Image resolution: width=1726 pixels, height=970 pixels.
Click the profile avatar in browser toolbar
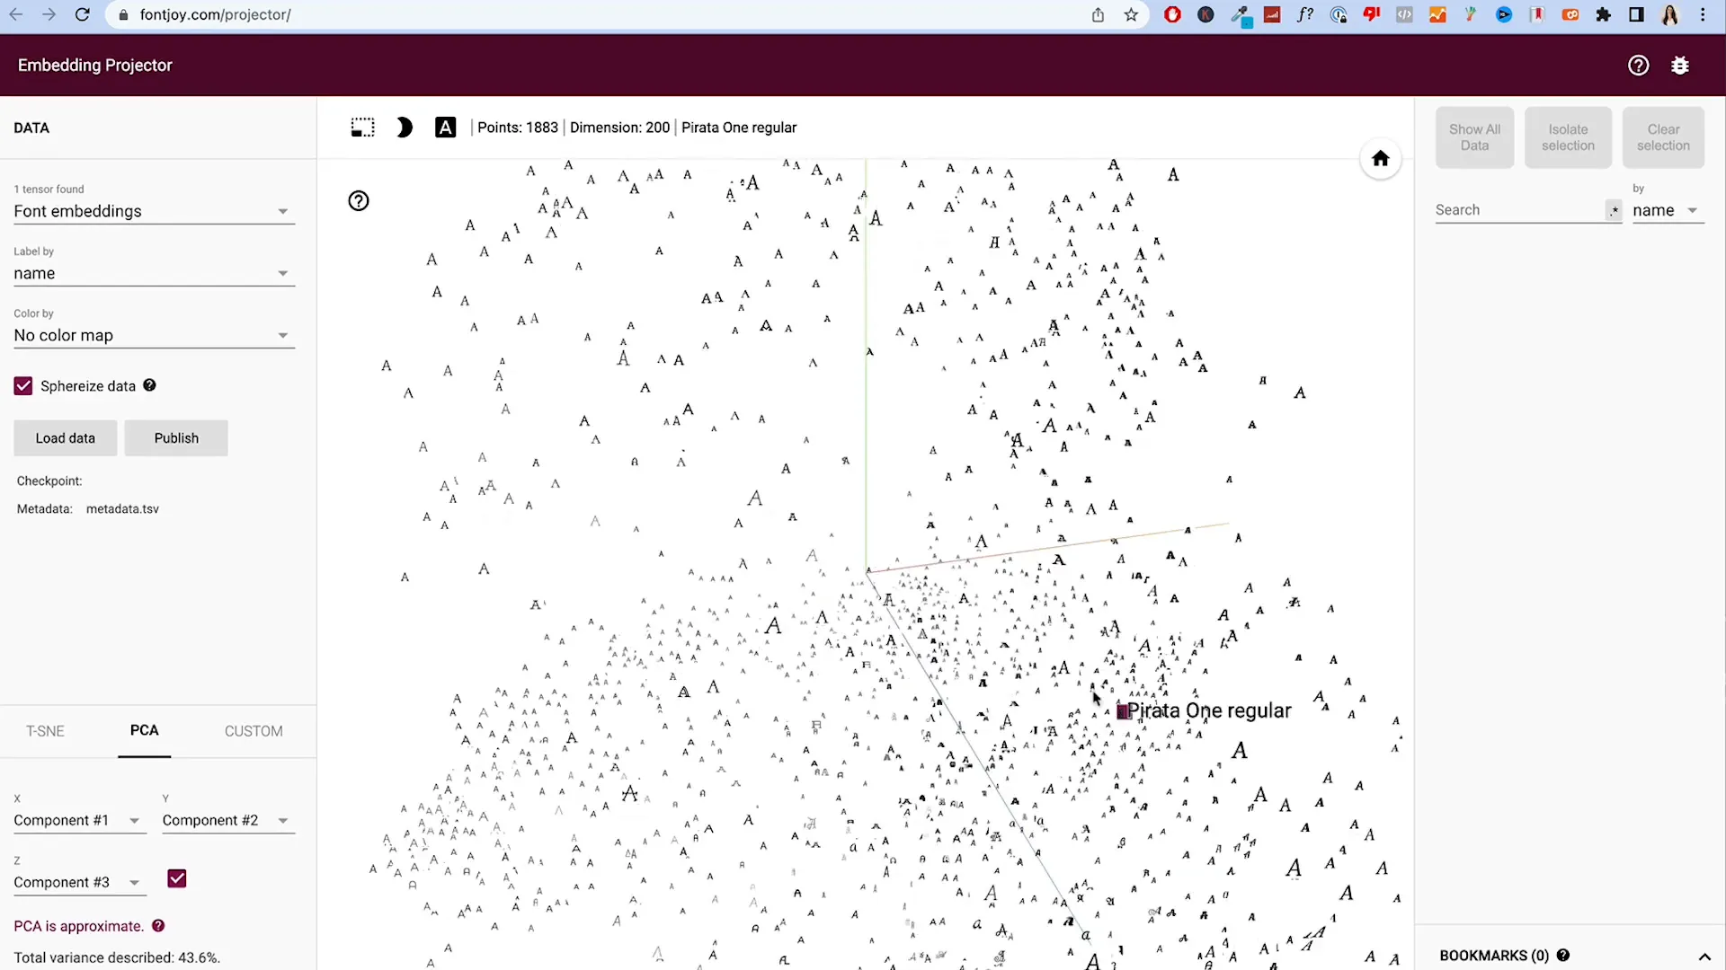tap(1669, 14)
